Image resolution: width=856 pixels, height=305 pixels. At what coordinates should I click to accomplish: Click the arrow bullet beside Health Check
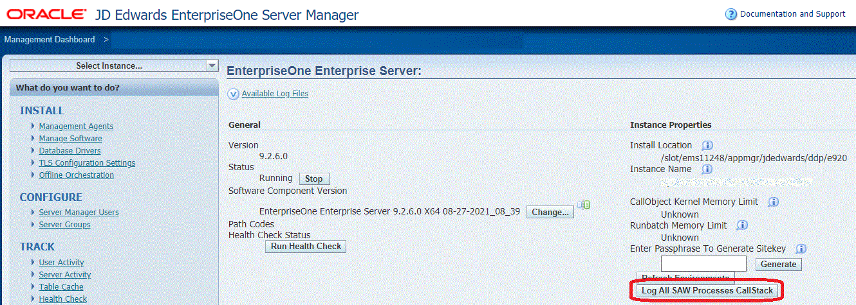tap(33, 299)
